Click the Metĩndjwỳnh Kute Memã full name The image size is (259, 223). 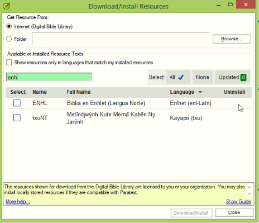tap(111, 118)
